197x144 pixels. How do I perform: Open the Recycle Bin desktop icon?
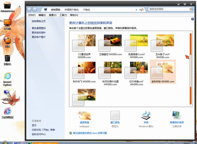click(x=7, y=59)
